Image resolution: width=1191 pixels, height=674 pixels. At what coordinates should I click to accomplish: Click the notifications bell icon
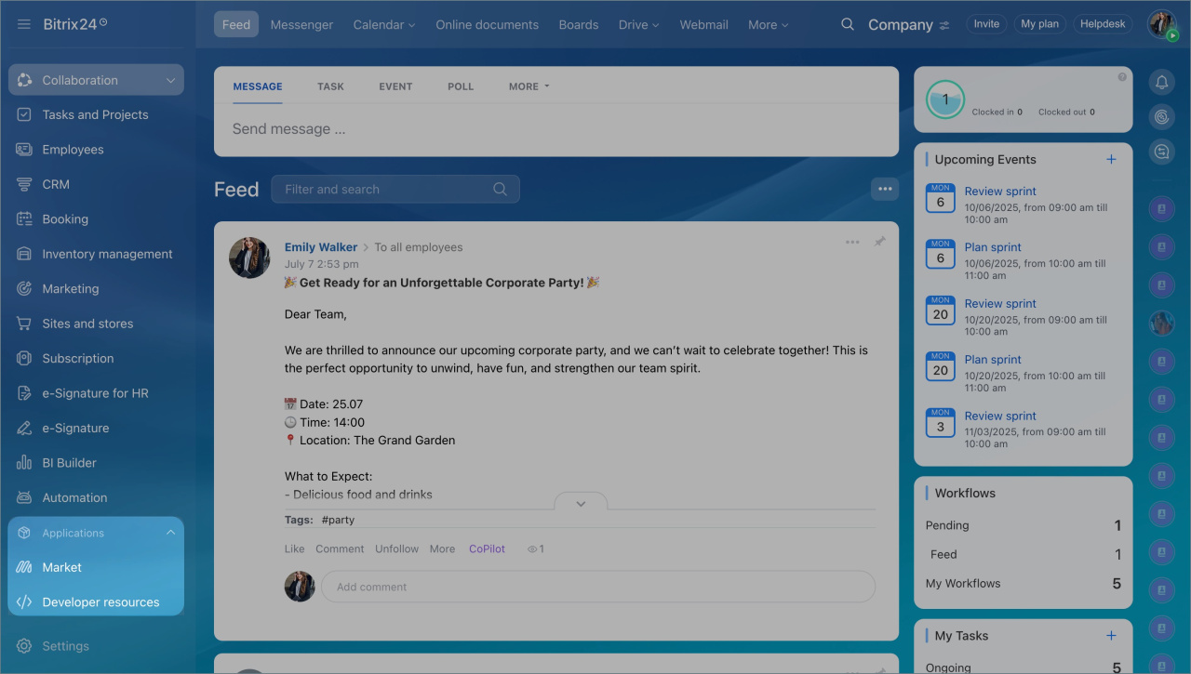1161,83
